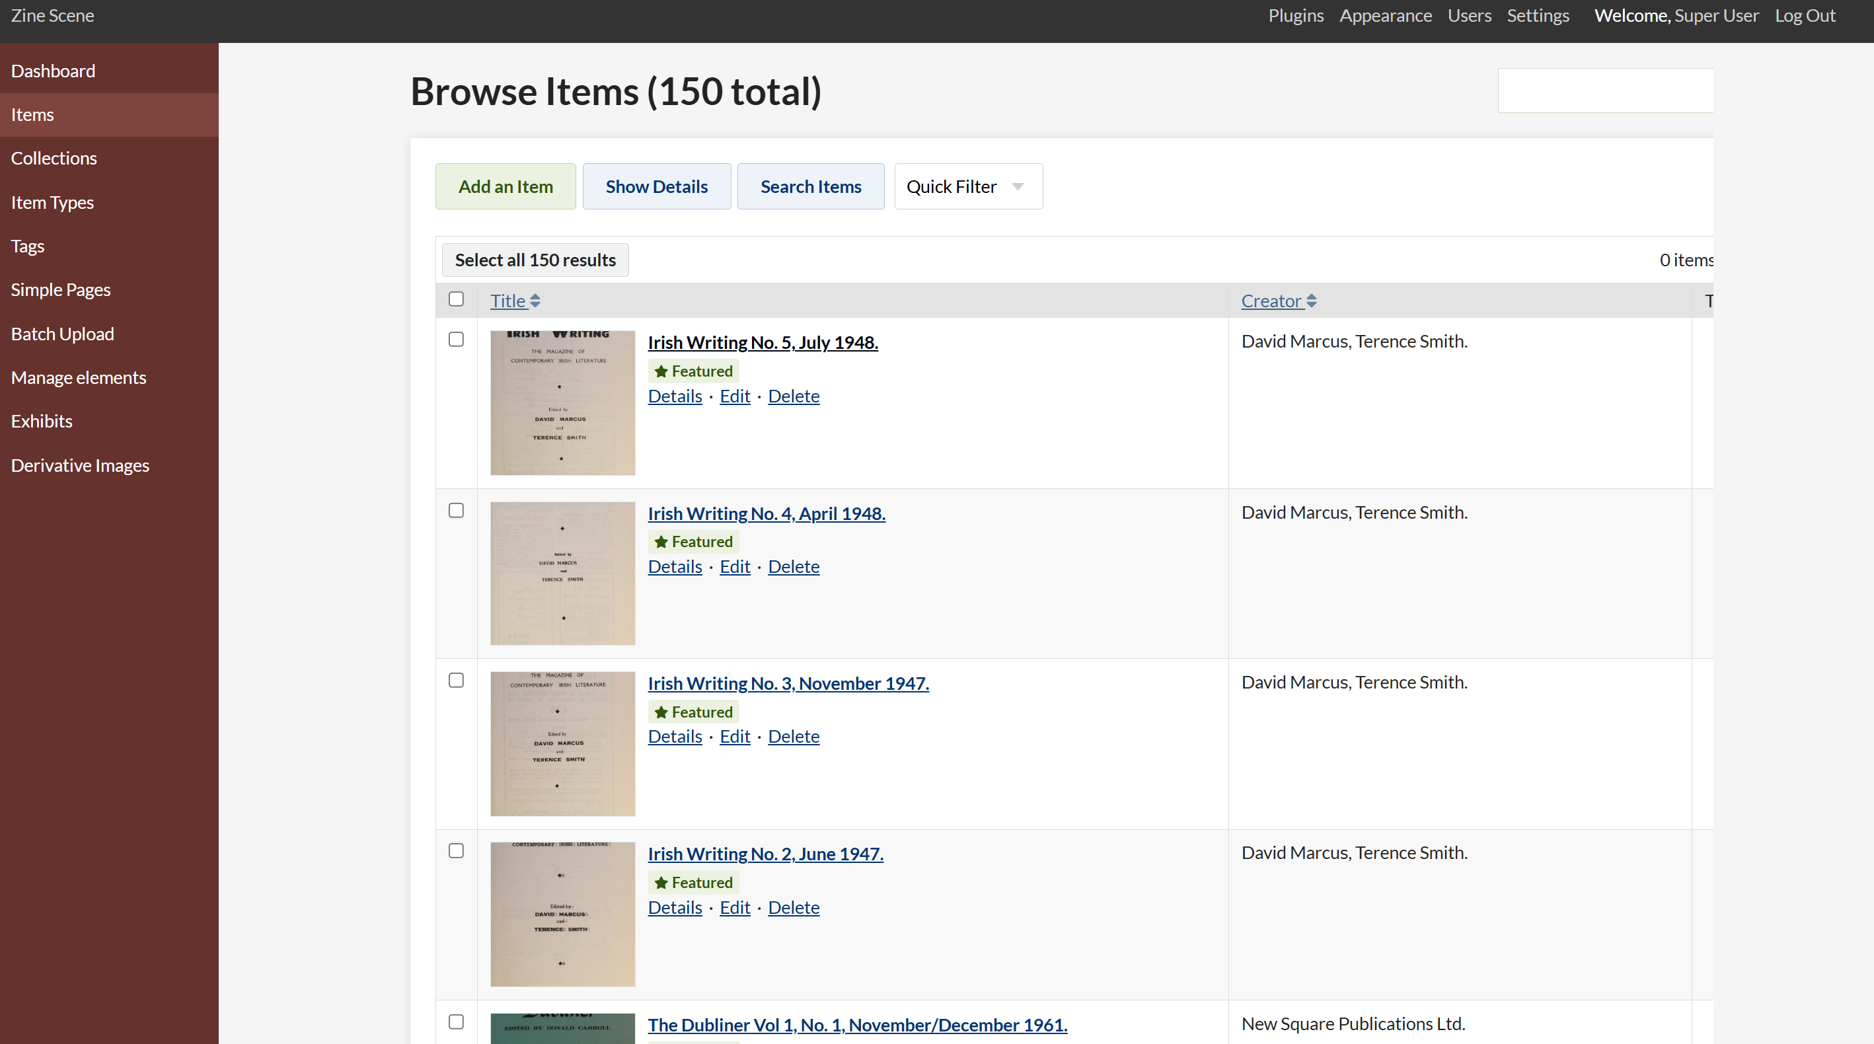Viewport: 1874px width, 1044px height.
Task: Click creator text for Irish Writing No. 5
Action: (x=1355, y=342)
